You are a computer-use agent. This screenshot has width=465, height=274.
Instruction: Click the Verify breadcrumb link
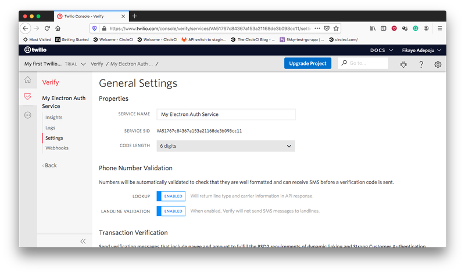pyautogui.click(x=96, y=64)
